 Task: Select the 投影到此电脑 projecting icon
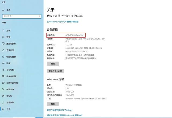tap(3, 83)
